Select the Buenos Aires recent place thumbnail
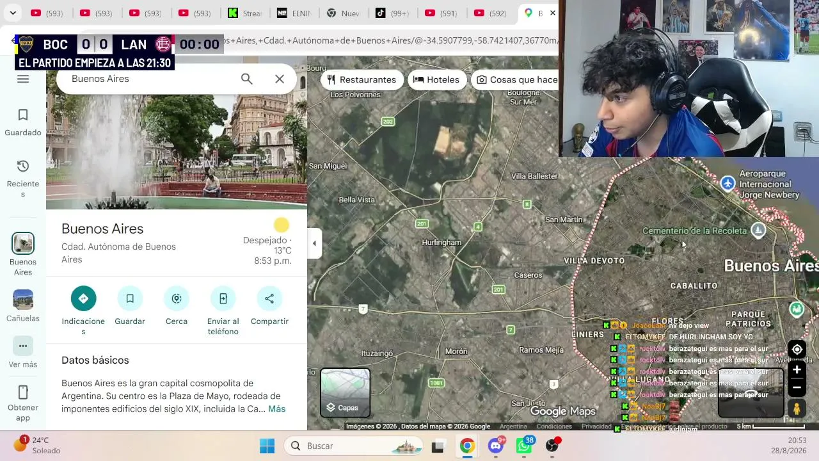This screenshot has height=461, width=819. [23, 243]
